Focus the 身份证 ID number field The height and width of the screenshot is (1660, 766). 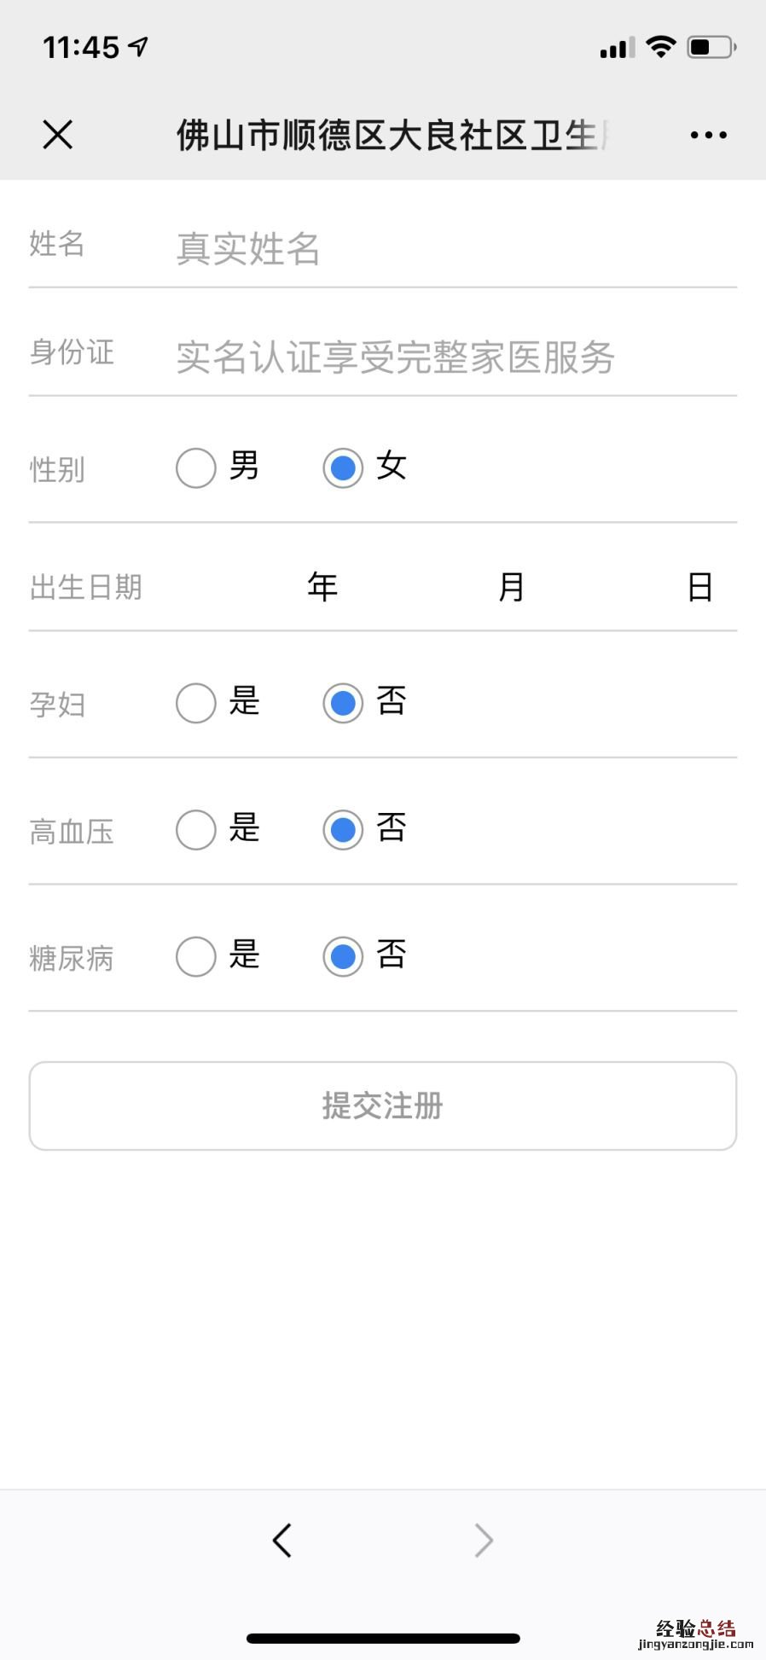click(x=452, y=357)
